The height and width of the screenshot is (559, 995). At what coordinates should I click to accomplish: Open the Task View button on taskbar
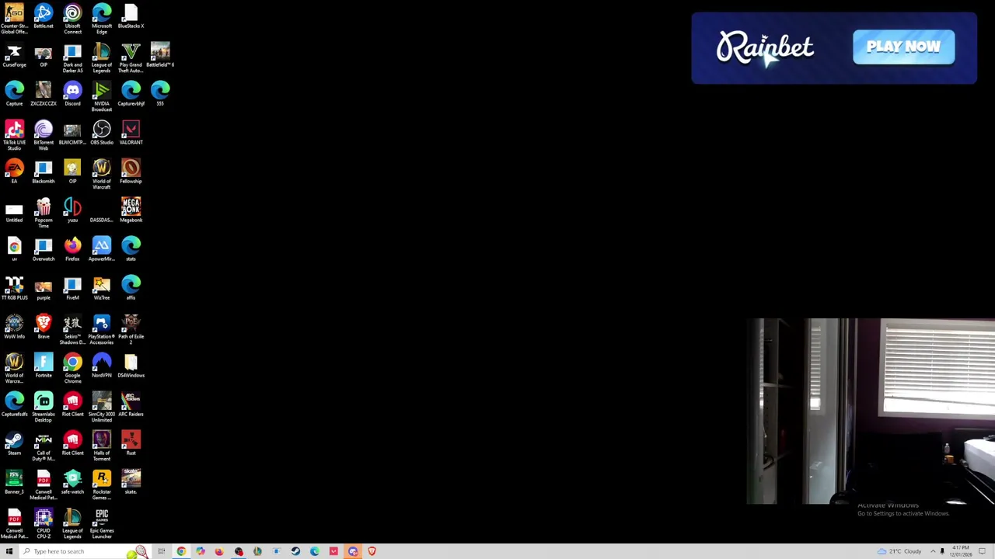pyautogui.click(x=162, y=551)
